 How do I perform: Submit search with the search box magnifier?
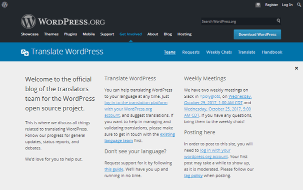pos(278,21)
